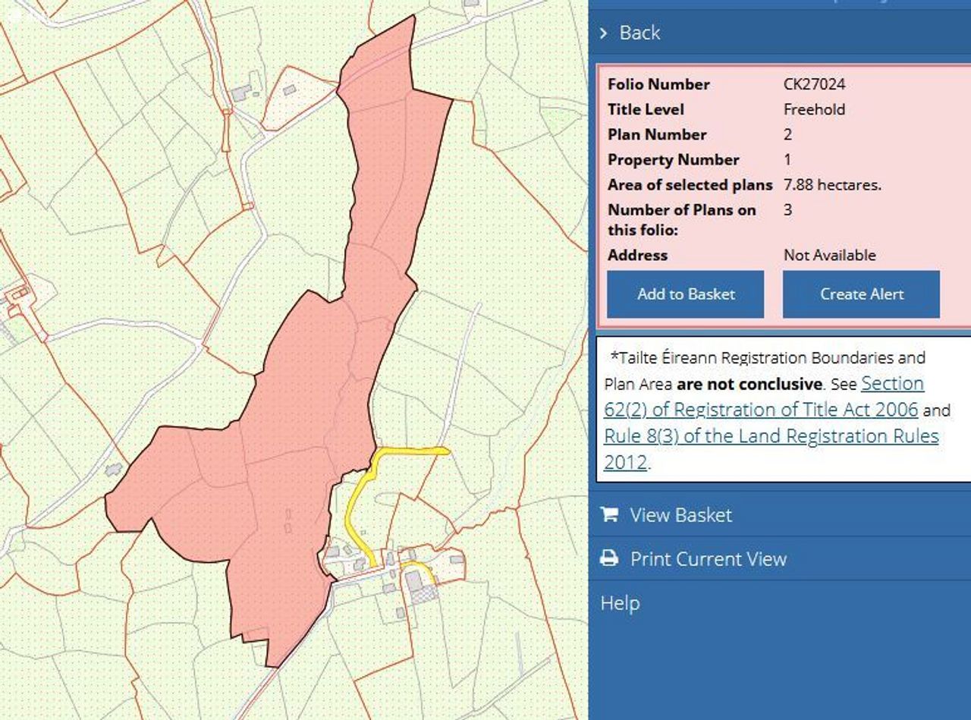Screen dimensions: 971x720
Task: Open the View Basket menu item
Action: tap(680, 515)
